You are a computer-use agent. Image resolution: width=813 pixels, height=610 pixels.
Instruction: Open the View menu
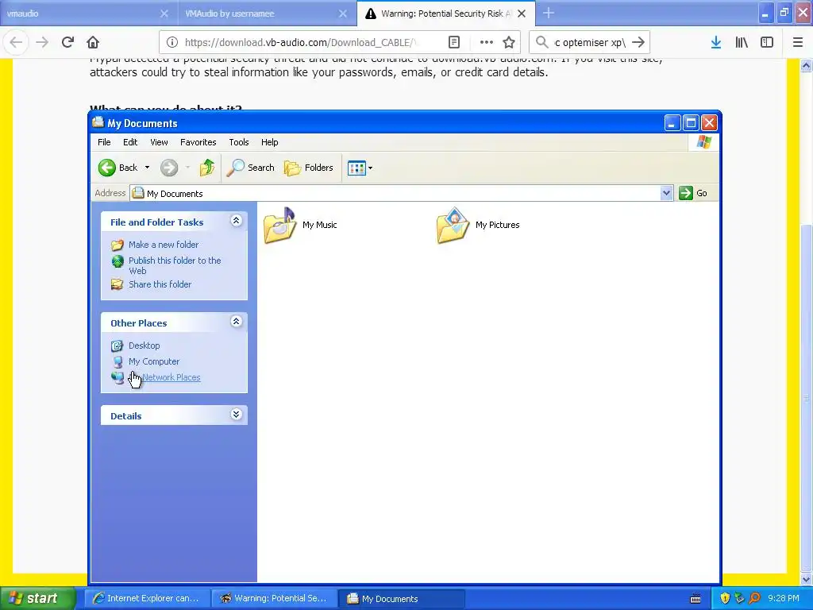pyautogui.click(x=159, y=142)
